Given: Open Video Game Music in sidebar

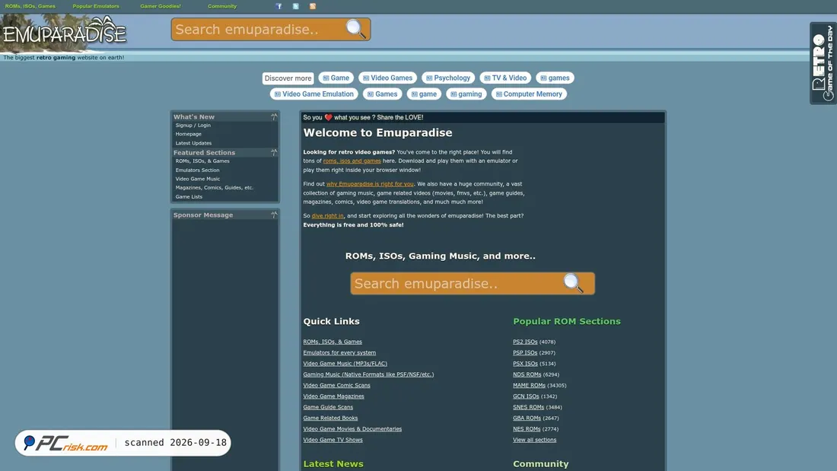Looking at the screenshot, I should [198, 179].
